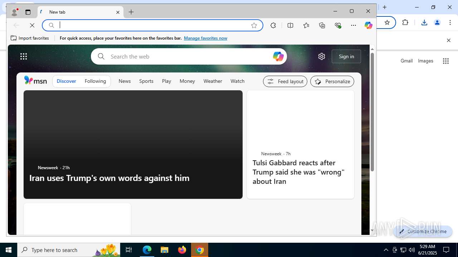Click Customize Chrome button
The height and width of the screenshot is (257, 458).
click(423, 231)
